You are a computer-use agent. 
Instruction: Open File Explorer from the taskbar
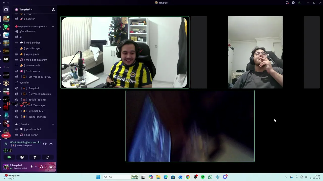click(x=158, y=177)
